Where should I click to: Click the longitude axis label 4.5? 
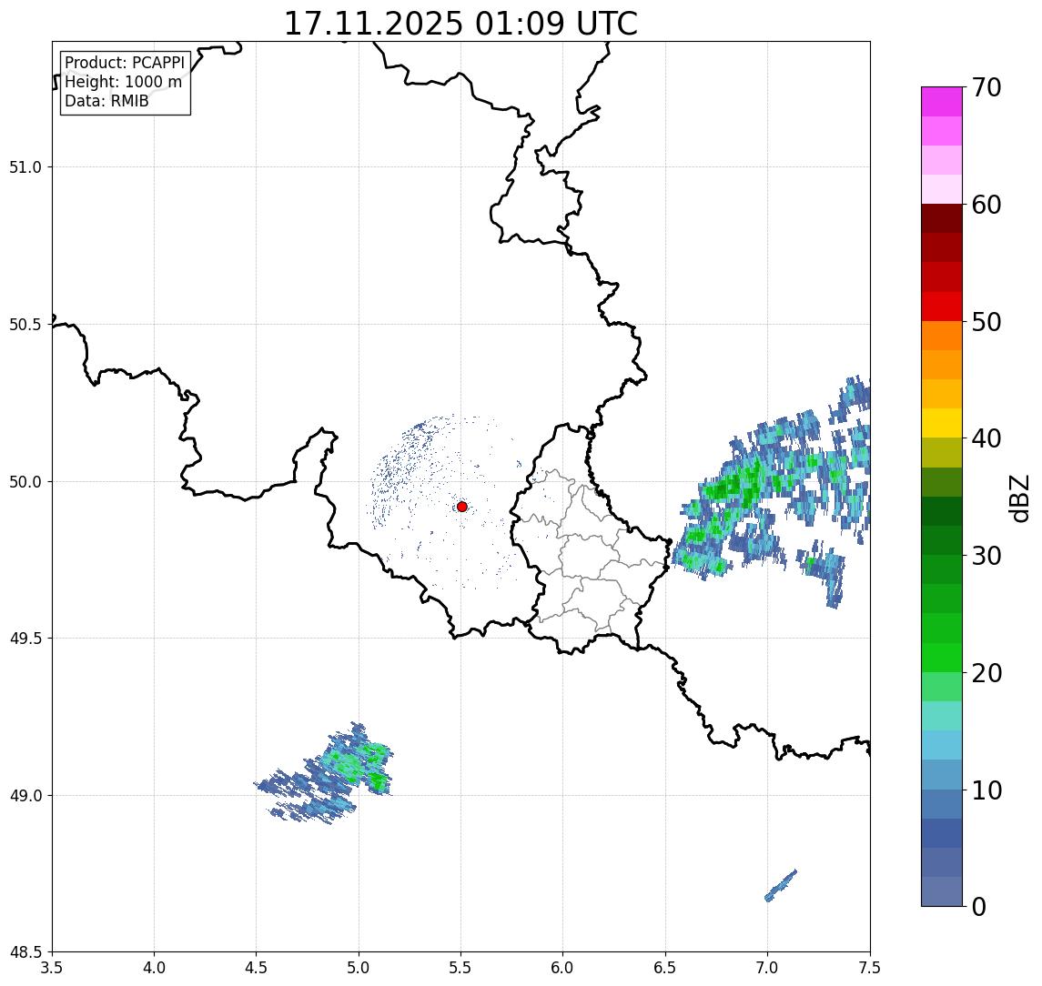[257, 968]
